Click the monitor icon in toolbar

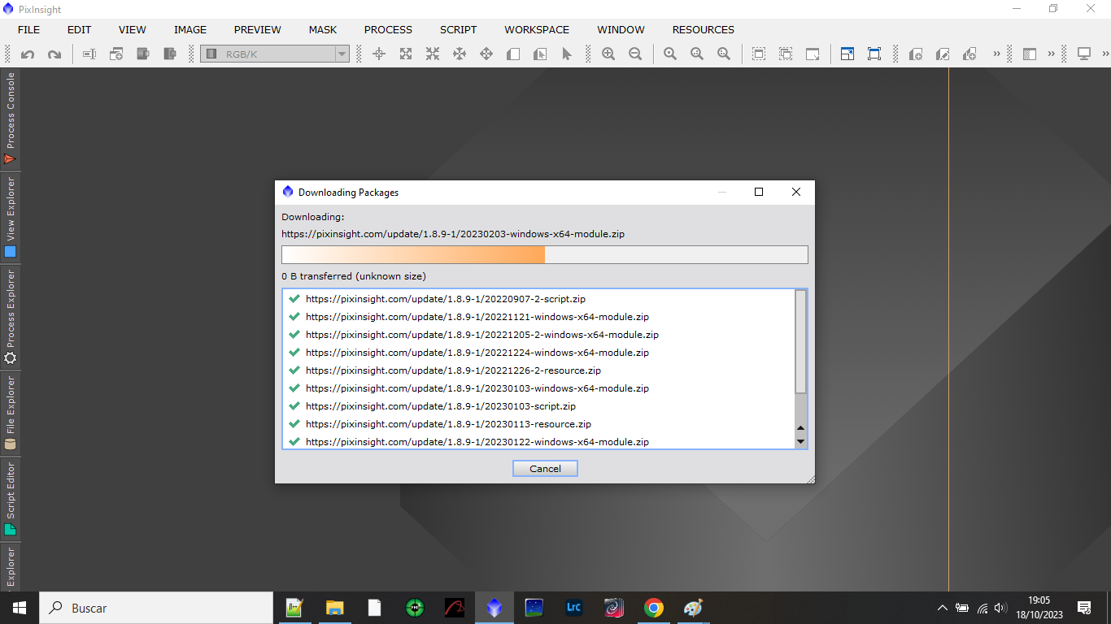click(x=1084, y=54)
